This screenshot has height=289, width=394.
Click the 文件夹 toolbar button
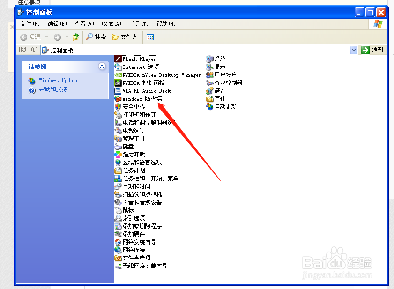pyautogui.click(x=125, y=37)
